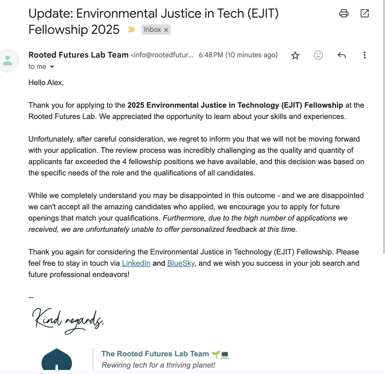Open the BlueSky link

tap(181, 263)
